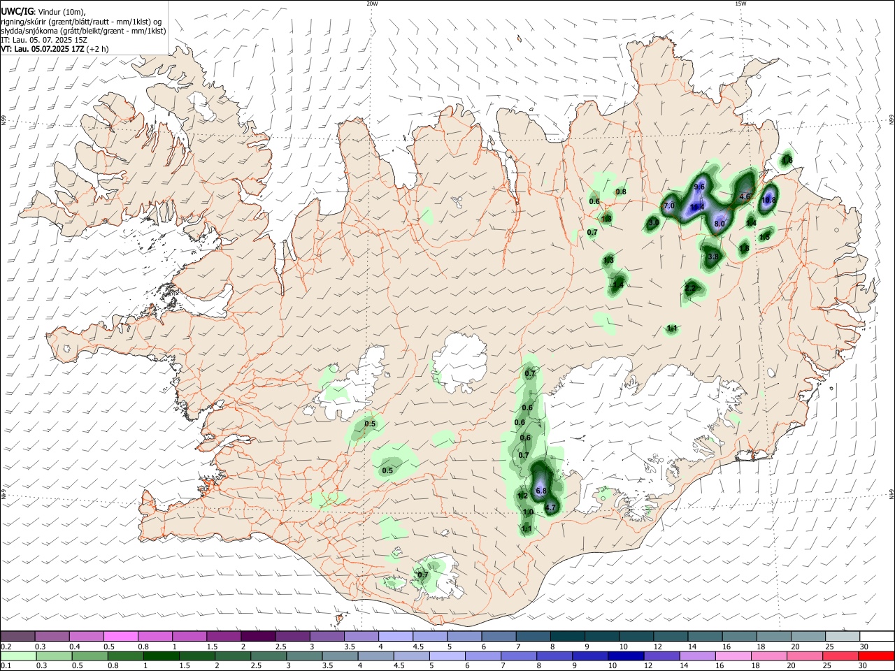The image size is (895, 671).
Task: Select the 2.2 value on the map
Action: click(x=691, y=288)
